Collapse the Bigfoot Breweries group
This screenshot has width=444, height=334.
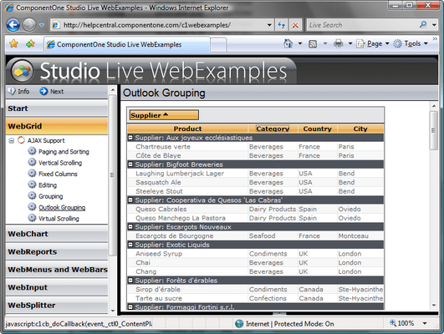click(130, 164)
